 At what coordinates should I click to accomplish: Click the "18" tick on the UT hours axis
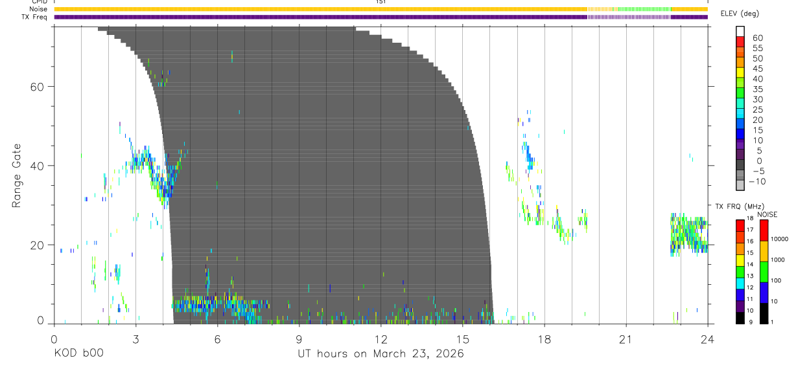544,339
